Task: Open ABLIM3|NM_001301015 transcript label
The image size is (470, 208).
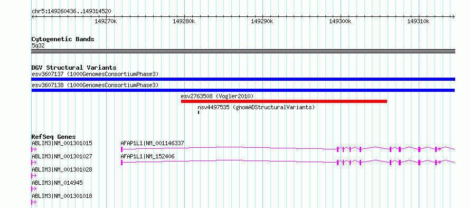Action: point(62,143)
